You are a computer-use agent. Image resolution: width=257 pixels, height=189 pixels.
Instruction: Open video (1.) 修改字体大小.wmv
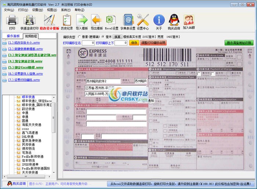pyautogui.click(x=24, y=43)
